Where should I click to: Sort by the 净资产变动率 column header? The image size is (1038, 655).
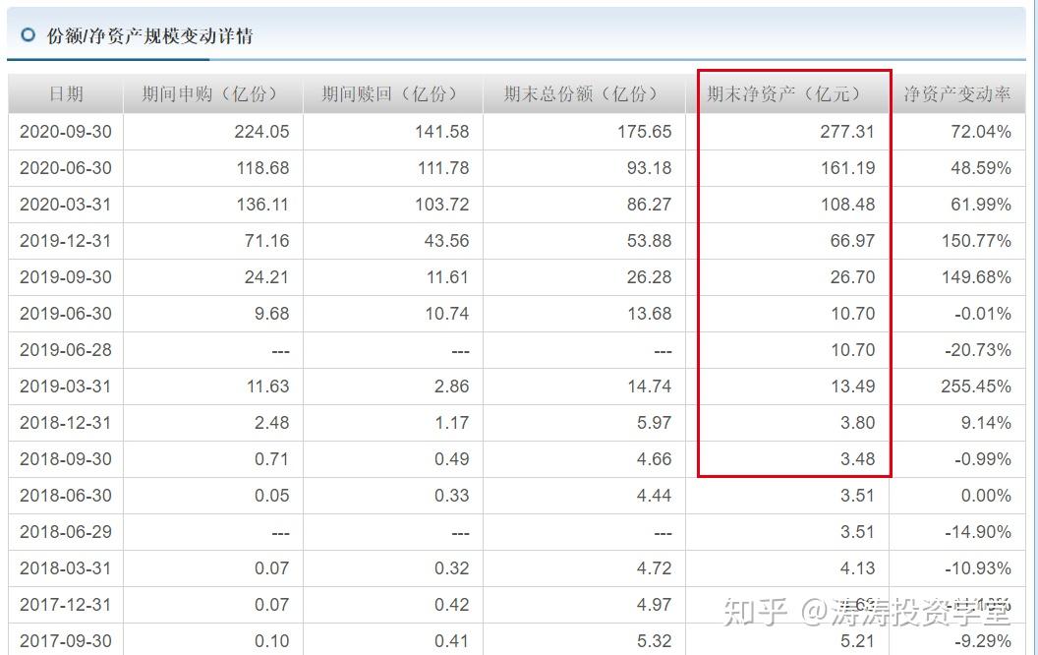pos(957,93)
